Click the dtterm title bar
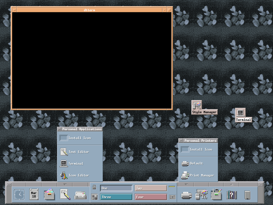273x205 pixels. pos(90,10)
